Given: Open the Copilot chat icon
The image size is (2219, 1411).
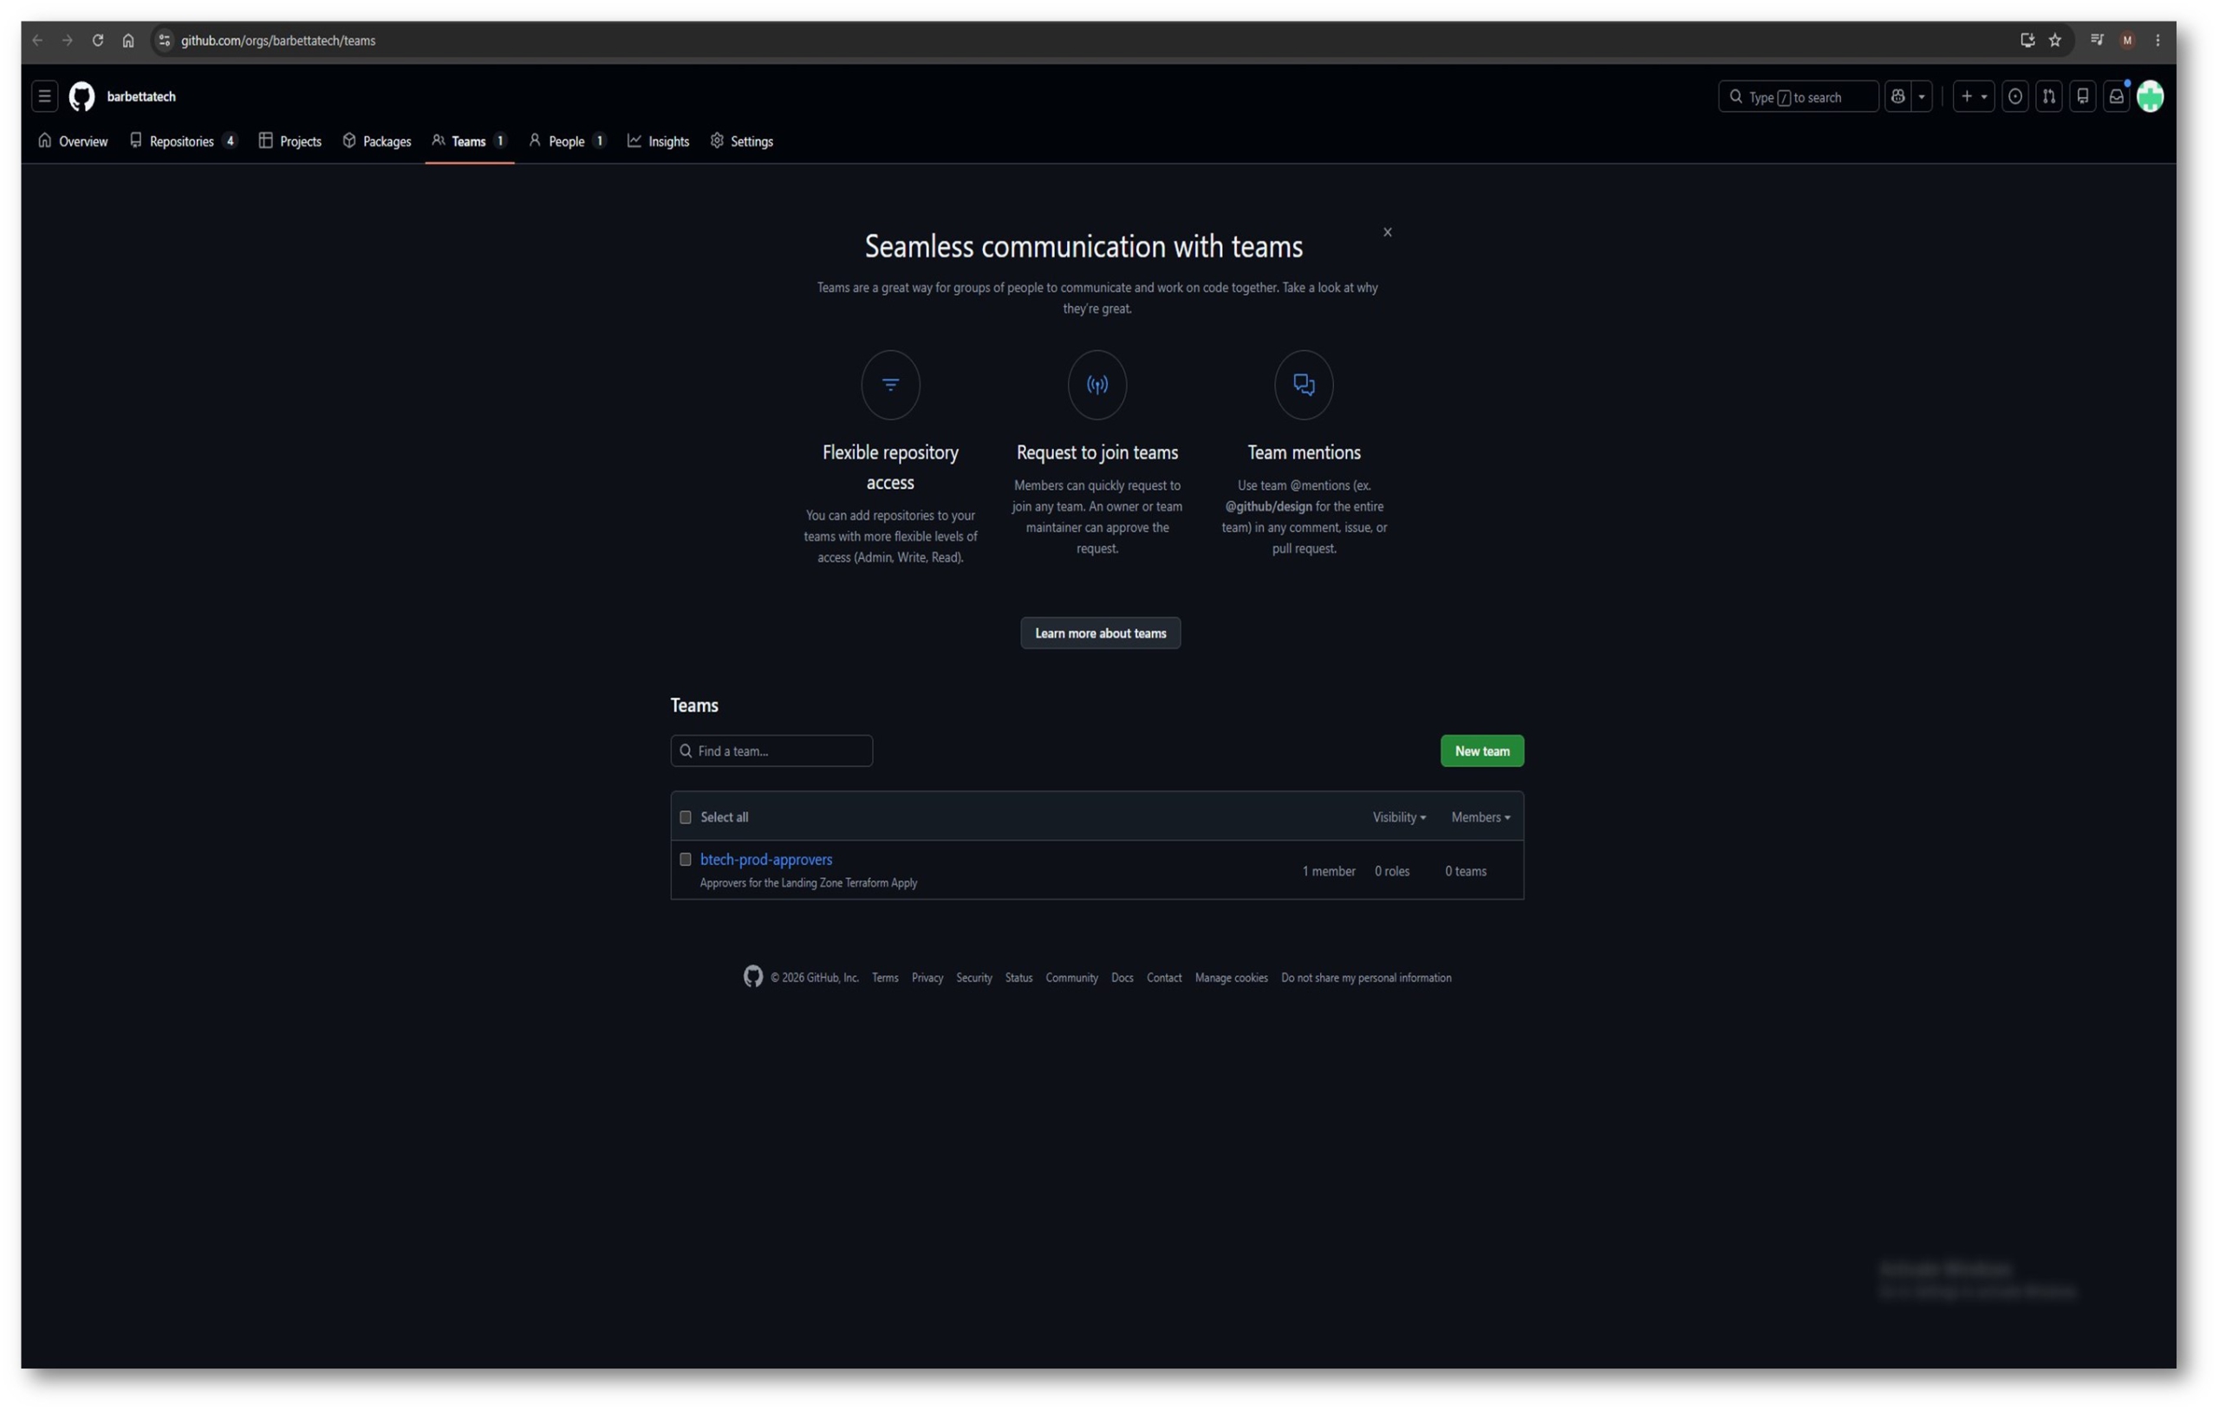Looking at the screenshot, I should point(1897,96).
